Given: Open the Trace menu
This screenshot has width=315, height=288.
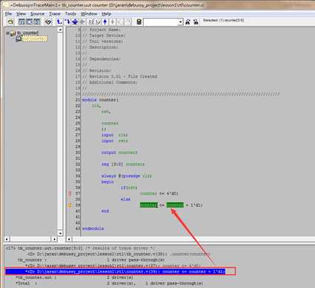Looking at the screenshot, I should (55, 14).
